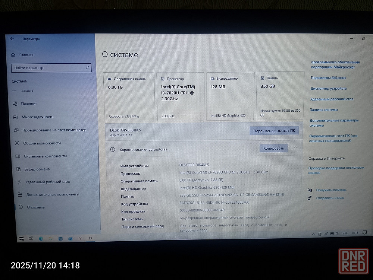Click into the Найти параметр search field
The width and height of the screenshot is (373, 280).
point(48,68)
